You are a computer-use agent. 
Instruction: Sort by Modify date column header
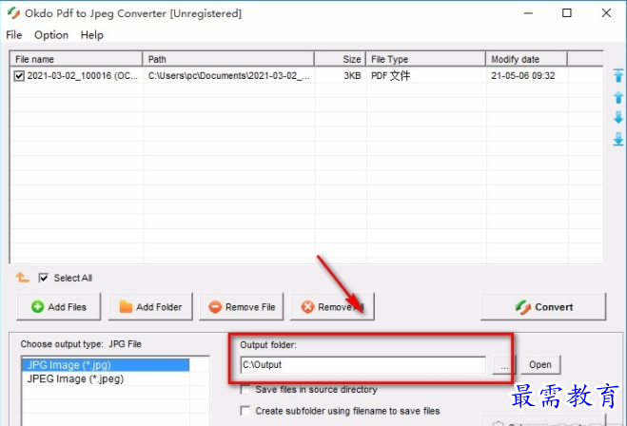pyautogui.click(x=527, y=59)
